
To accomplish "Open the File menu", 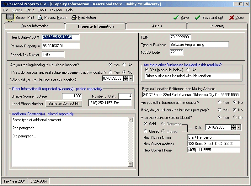I will [x=5, y=10].
